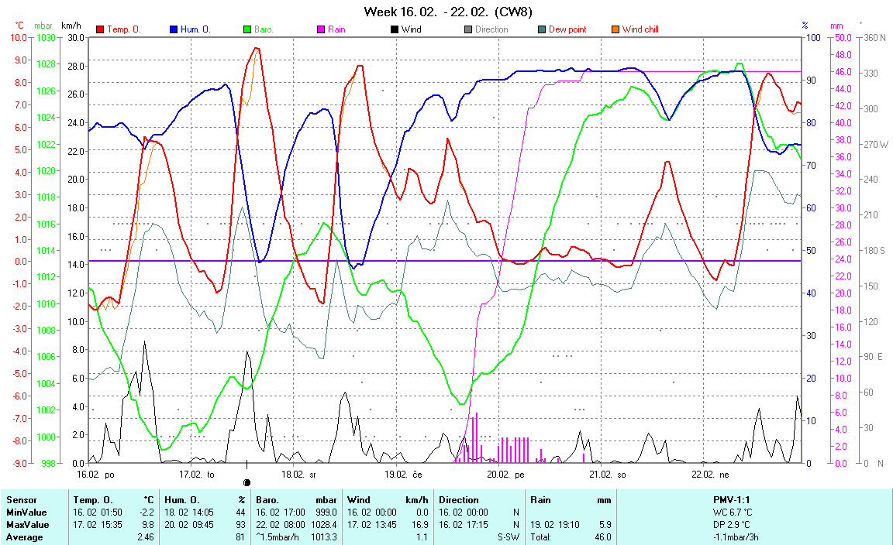893x545 pixels.
Task: Select the 18.02. sr date label
Action: coord(299,474)
